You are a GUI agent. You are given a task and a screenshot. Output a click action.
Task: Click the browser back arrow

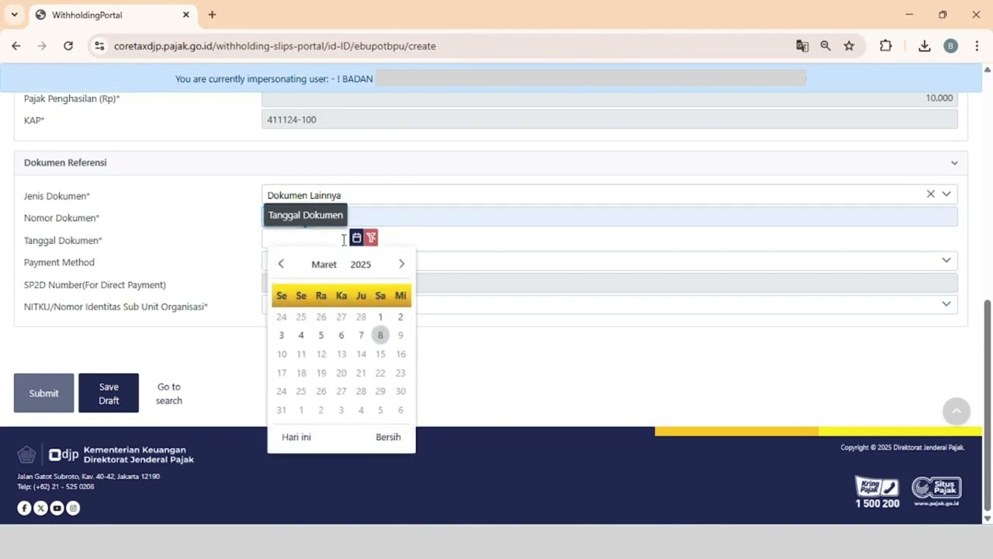coord(16,46)
